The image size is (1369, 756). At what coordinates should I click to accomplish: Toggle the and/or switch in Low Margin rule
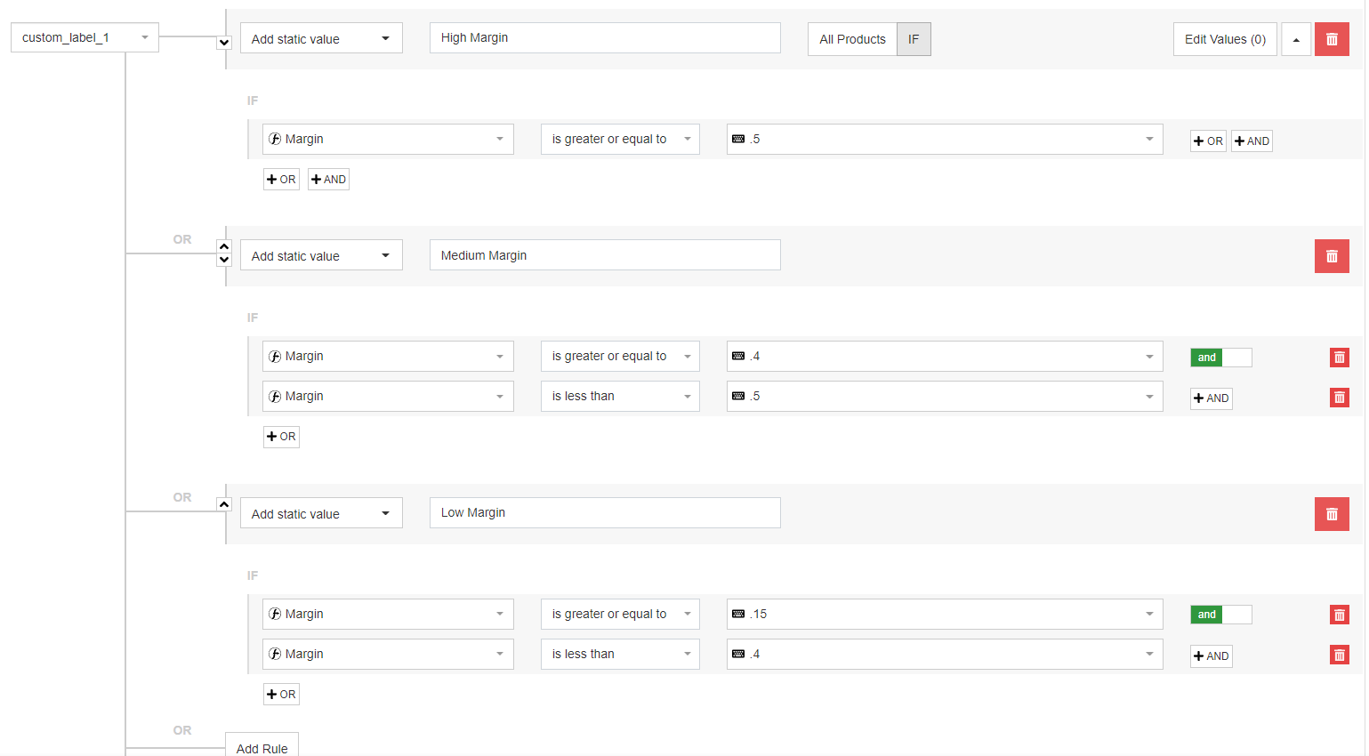coord(1220,615)
